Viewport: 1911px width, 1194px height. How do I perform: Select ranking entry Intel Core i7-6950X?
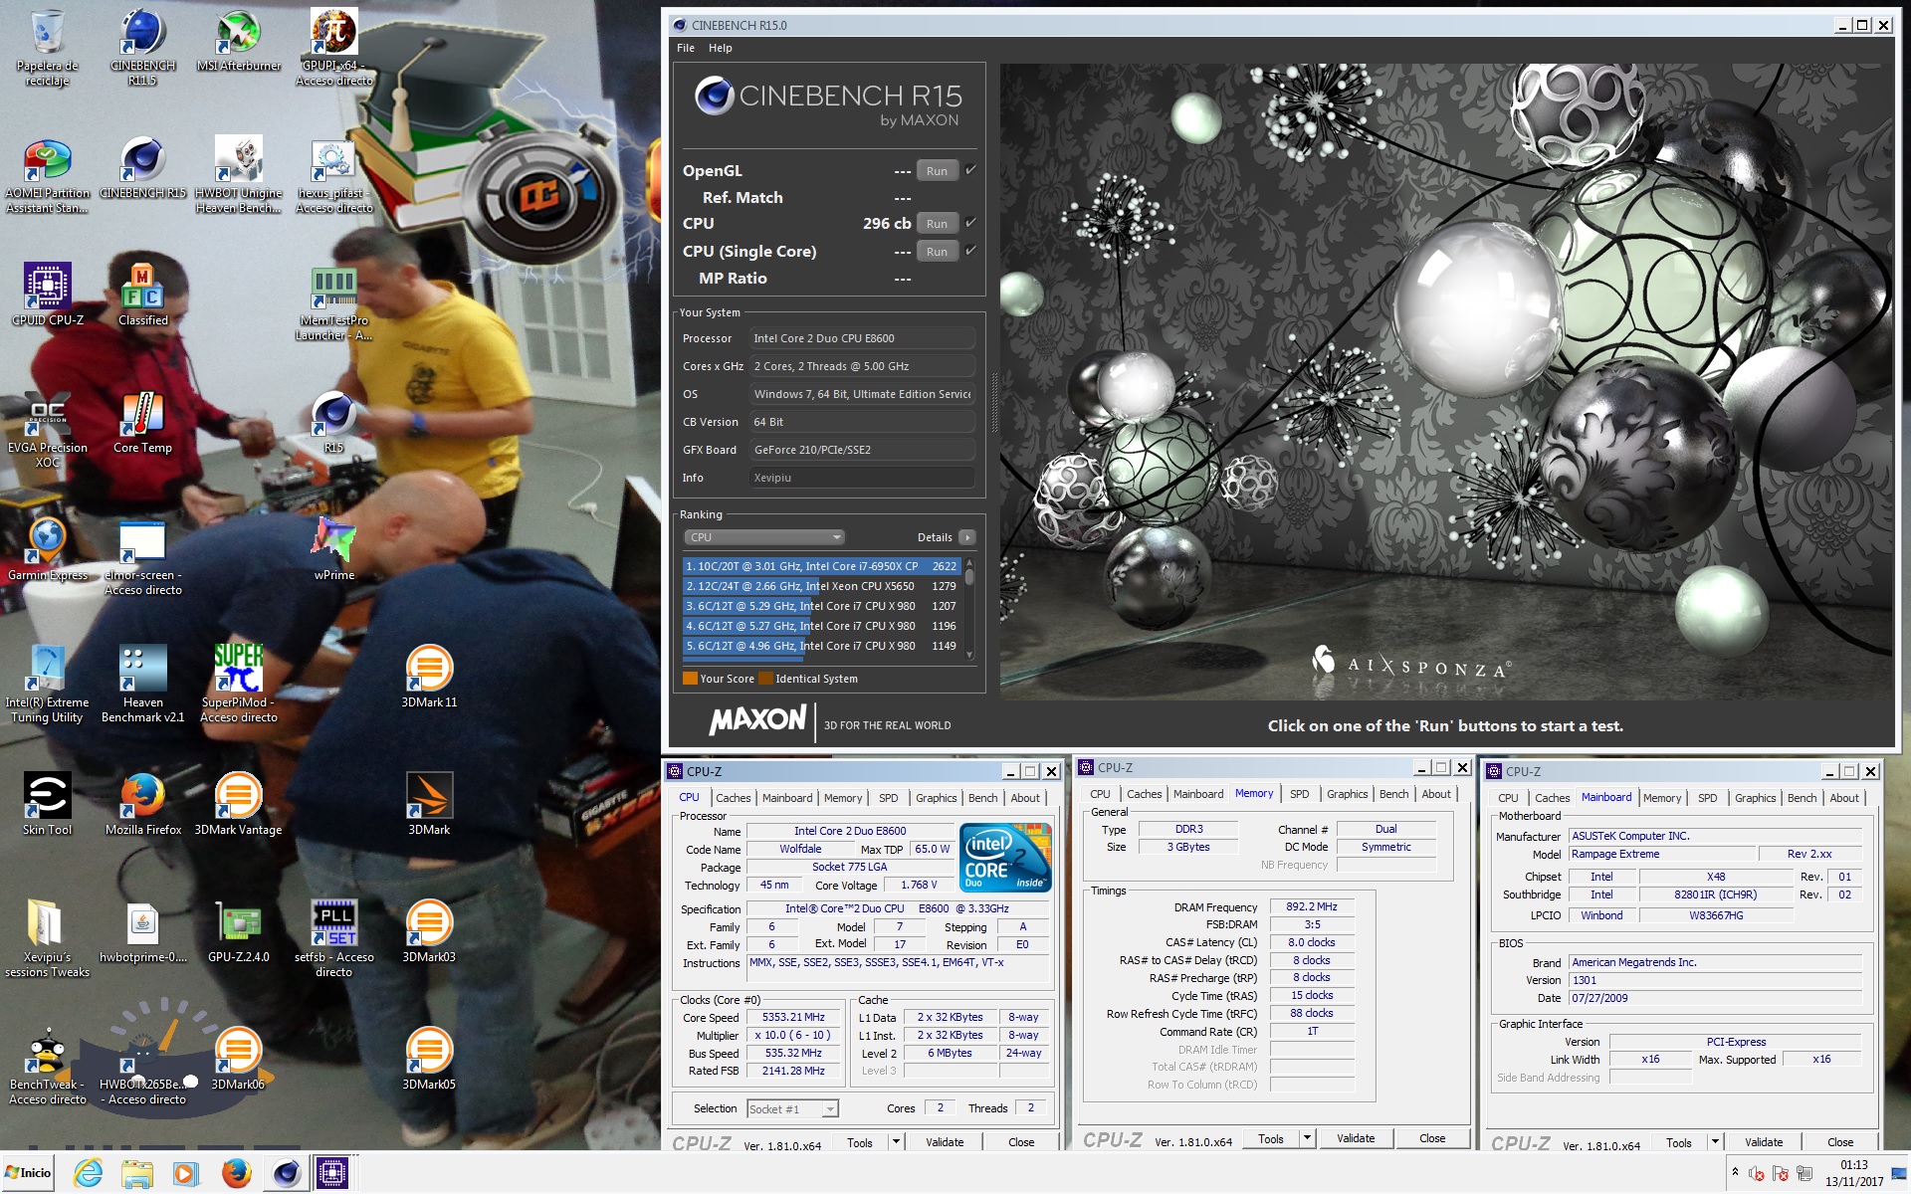point(821,566)
